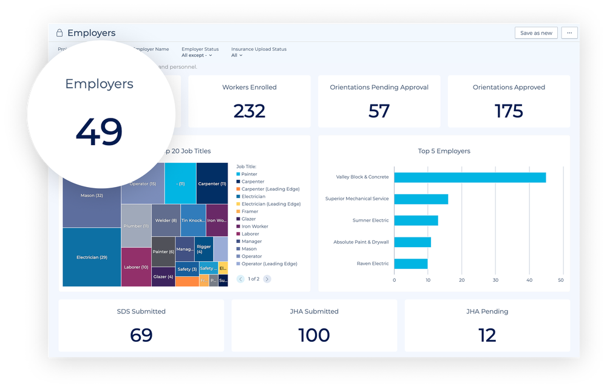The height and width of the screenshot is (388, 607).
Task: Open the Insurance Upload Status dropdown
Action: [x=237, y=55]
